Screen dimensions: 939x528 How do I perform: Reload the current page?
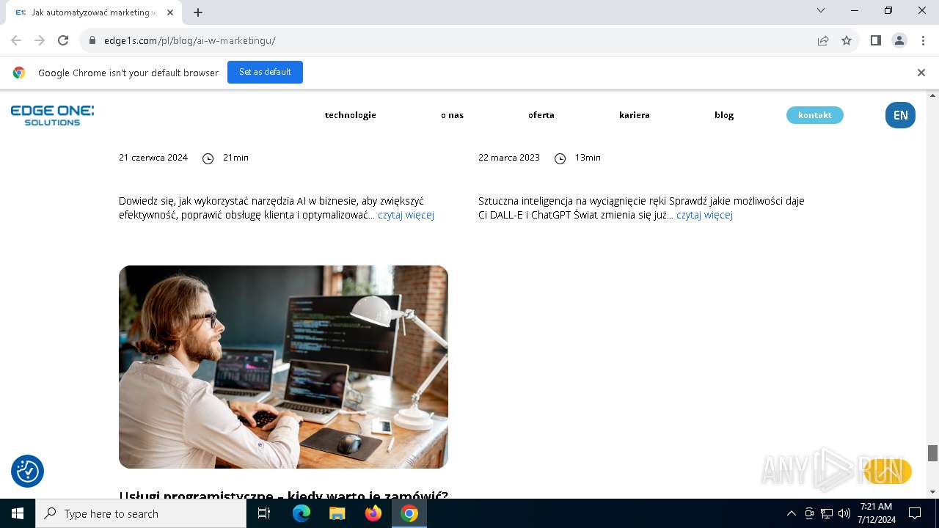tap(63, 40)
